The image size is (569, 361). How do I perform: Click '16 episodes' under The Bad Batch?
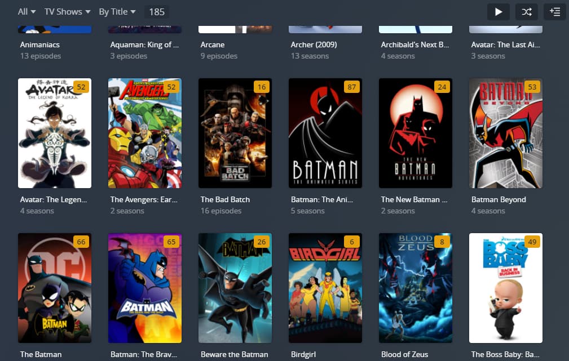point(221,211)
